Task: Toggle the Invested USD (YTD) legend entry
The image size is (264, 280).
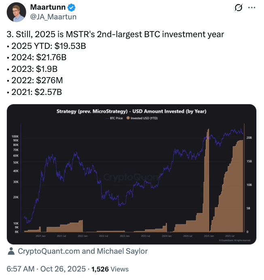Action: [x=144, y=118]
